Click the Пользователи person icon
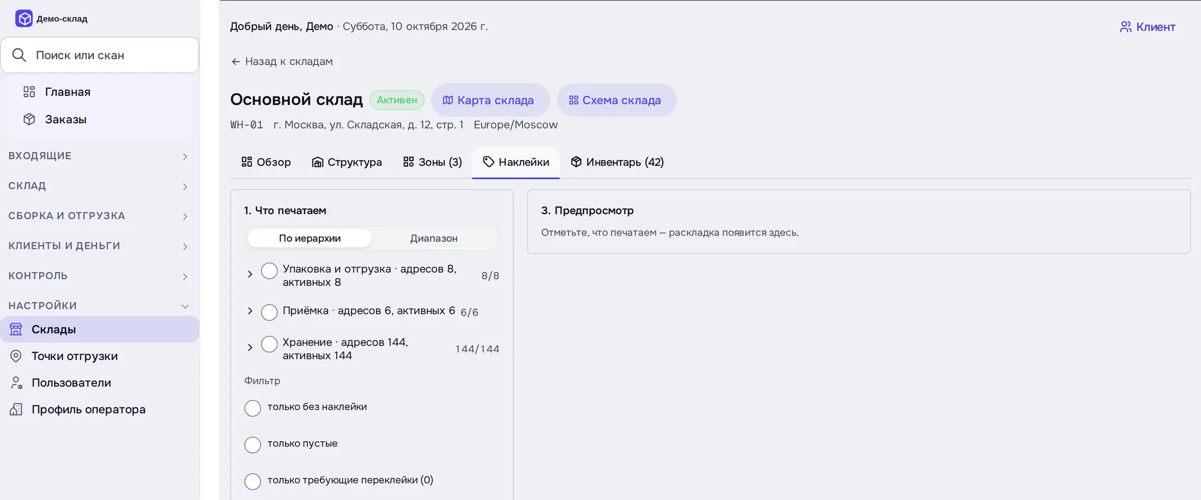1201x500 pixels. coord(16,383)
